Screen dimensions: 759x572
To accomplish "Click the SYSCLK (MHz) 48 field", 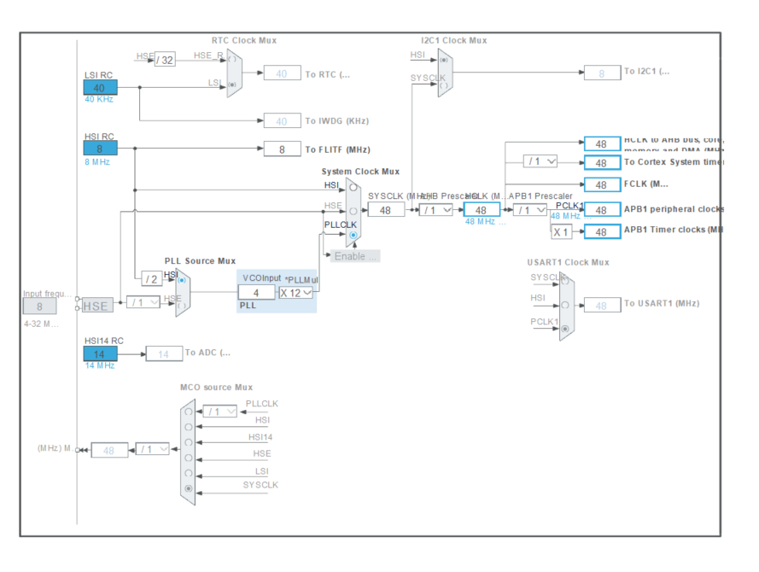I will pyautogui.click(x=386, y=210).
